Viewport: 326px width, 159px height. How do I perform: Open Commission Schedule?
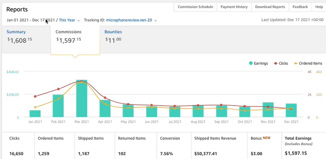point(195,7)
